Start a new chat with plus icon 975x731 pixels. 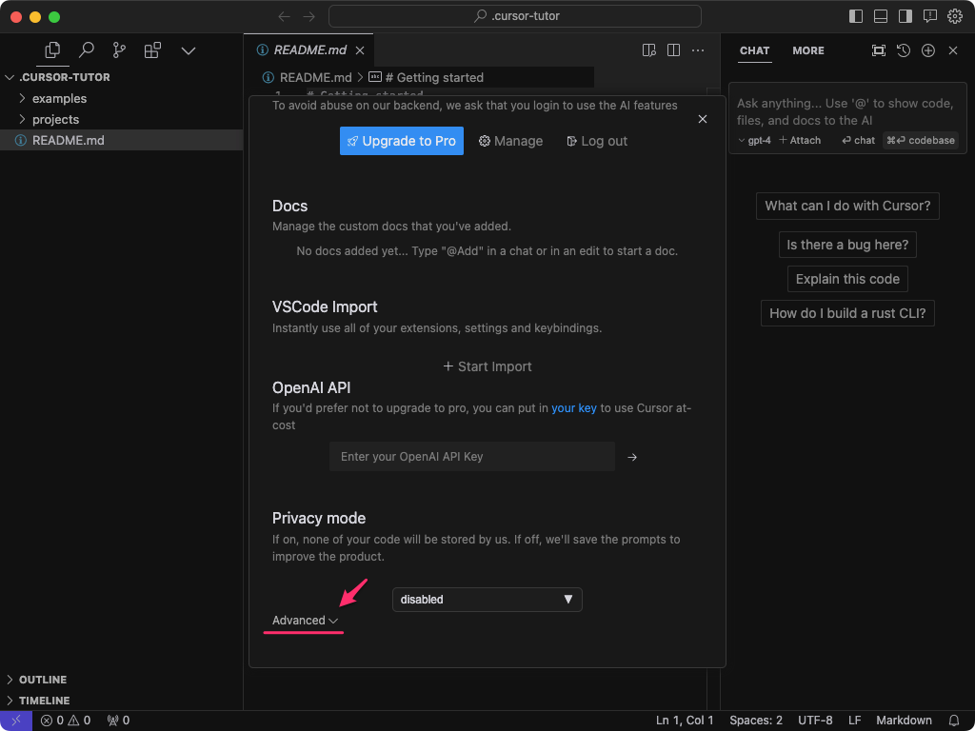(928, 51)
